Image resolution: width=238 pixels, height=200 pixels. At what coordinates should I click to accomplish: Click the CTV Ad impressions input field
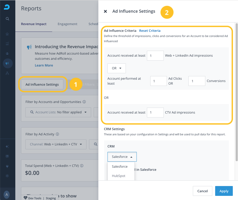click(155, 112)
